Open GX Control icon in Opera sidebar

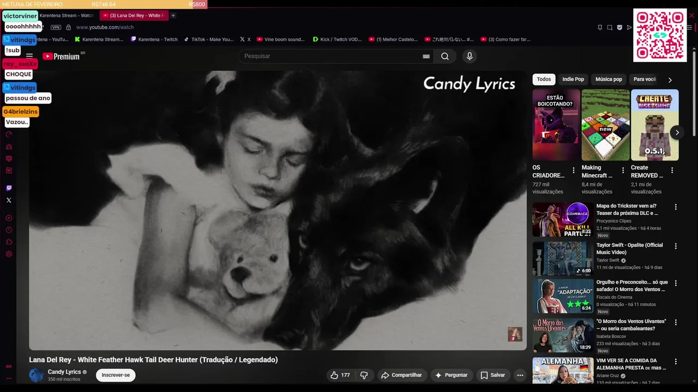coord(9,134)
